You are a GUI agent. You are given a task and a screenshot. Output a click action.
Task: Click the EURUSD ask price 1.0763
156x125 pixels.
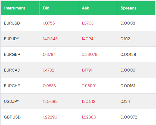(87, 23)
